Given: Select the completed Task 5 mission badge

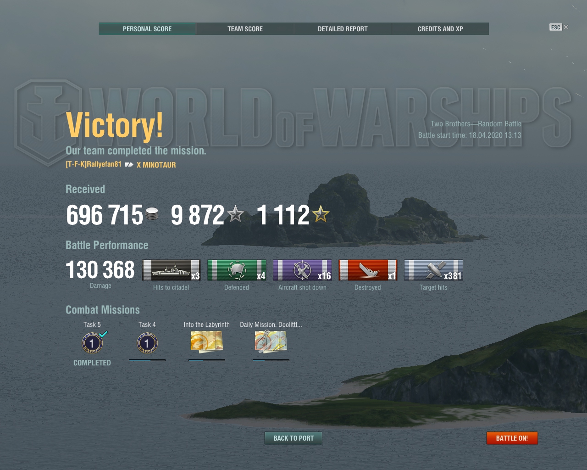Looking at the screenshot, I should (x=92, y=343).
